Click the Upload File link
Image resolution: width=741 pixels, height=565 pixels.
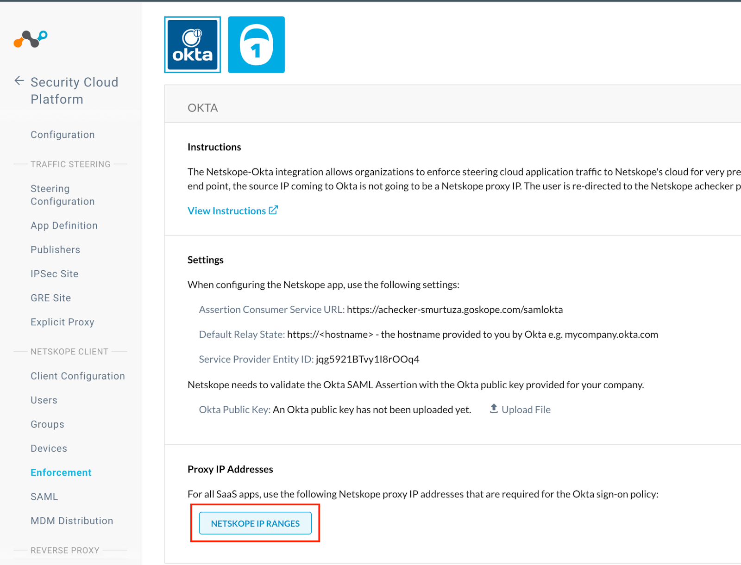point(526,410)
